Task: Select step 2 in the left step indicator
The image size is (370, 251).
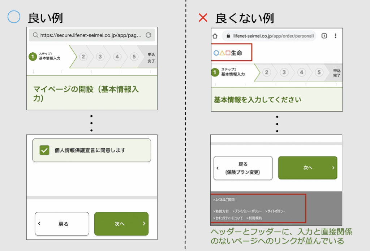Action: (83, 57)
